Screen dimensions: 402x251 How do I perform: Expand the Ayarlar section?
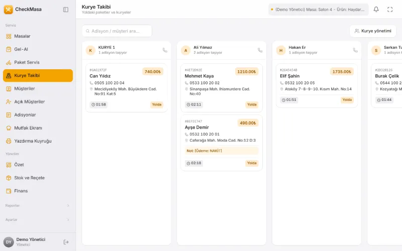click(x=38, y=219)
